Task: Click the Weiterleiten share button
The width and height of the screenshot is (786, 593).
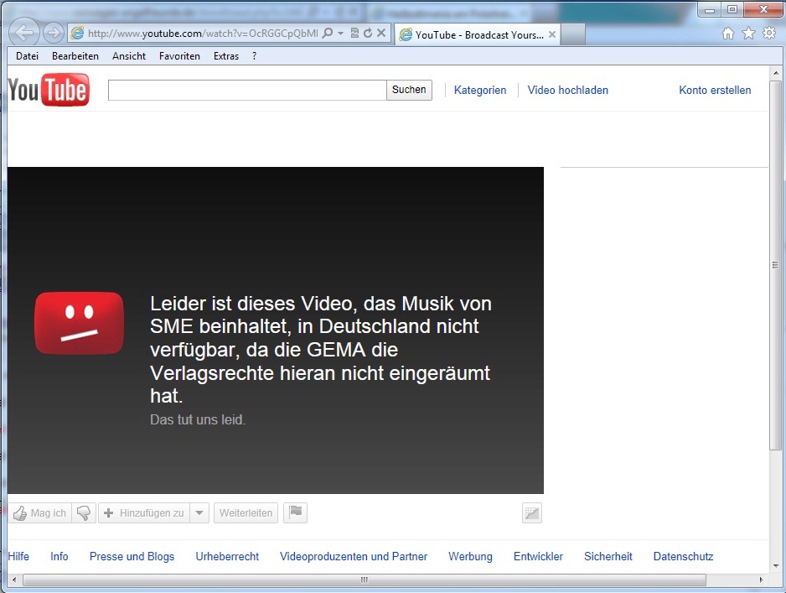Action: [x=246, y=512]
